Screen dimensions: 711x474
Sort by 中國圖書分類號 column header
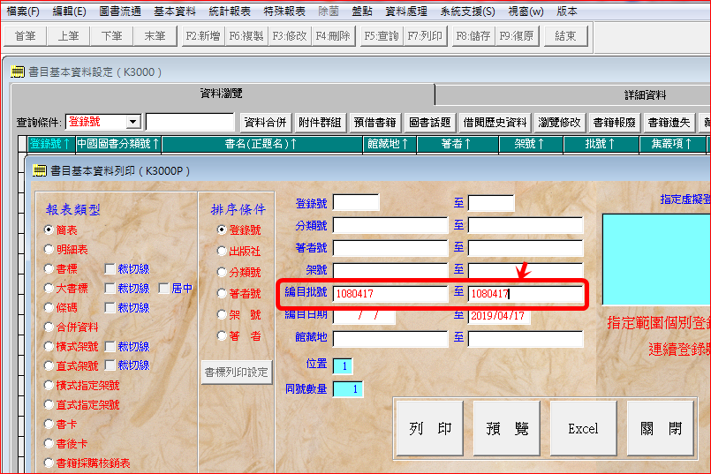coord(118,144)
